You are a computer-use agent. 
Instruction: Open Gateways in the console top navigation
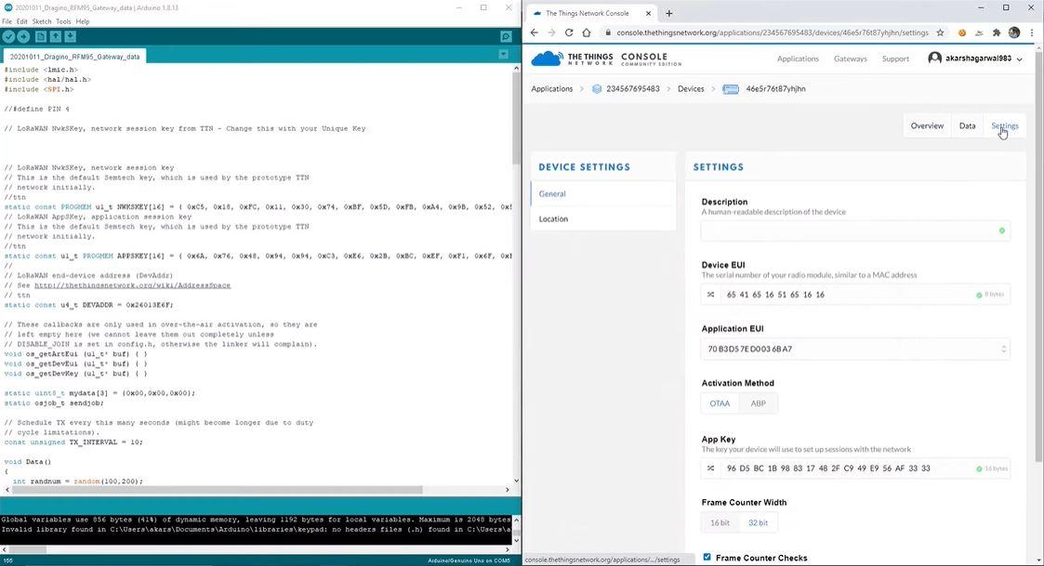point(851,59)
